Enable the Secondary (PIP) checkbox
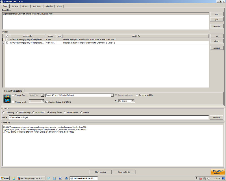 pyautogui.click(x=137, y=95)
